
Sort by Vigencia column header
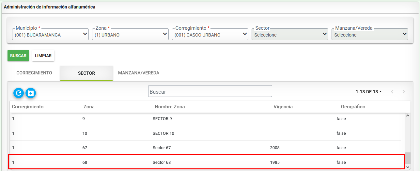(x=283, y=107)
